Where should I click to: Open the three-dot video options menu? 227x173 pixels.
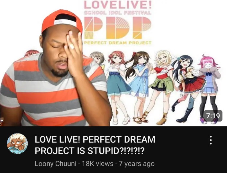[x=211, y=140]
